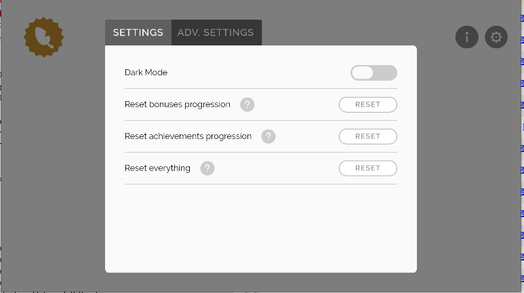Click the Dark Mode label text
The width and height of the screenshot is (524, 293).
click(146, 73)
